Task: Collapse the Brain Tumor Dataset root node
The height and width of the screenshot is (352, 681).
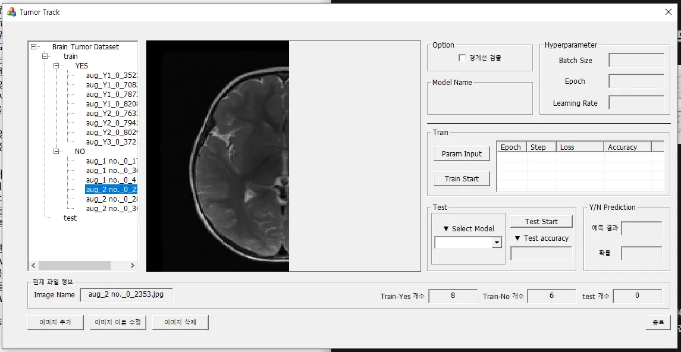Action: point(34,46)
